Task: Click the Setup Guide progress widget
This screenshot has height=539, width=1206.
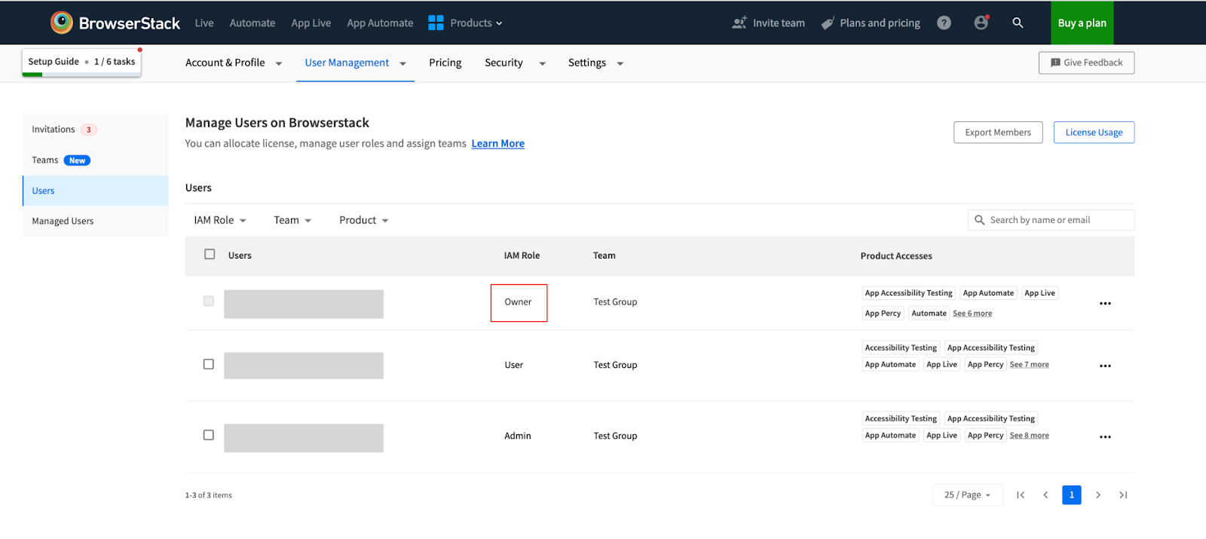Action: tap(81, 62)
